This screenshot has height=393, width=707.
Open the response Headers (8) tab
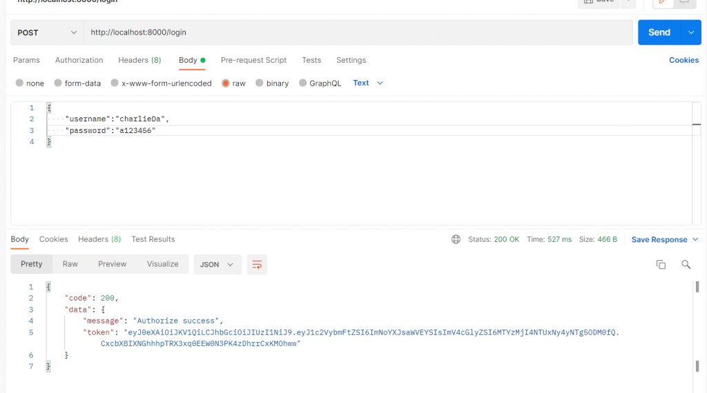click(99, 239)
